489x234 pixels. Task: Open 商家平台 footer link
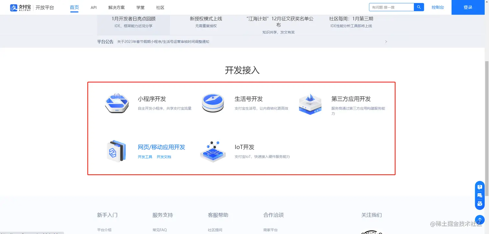click(x=270, y=230)
